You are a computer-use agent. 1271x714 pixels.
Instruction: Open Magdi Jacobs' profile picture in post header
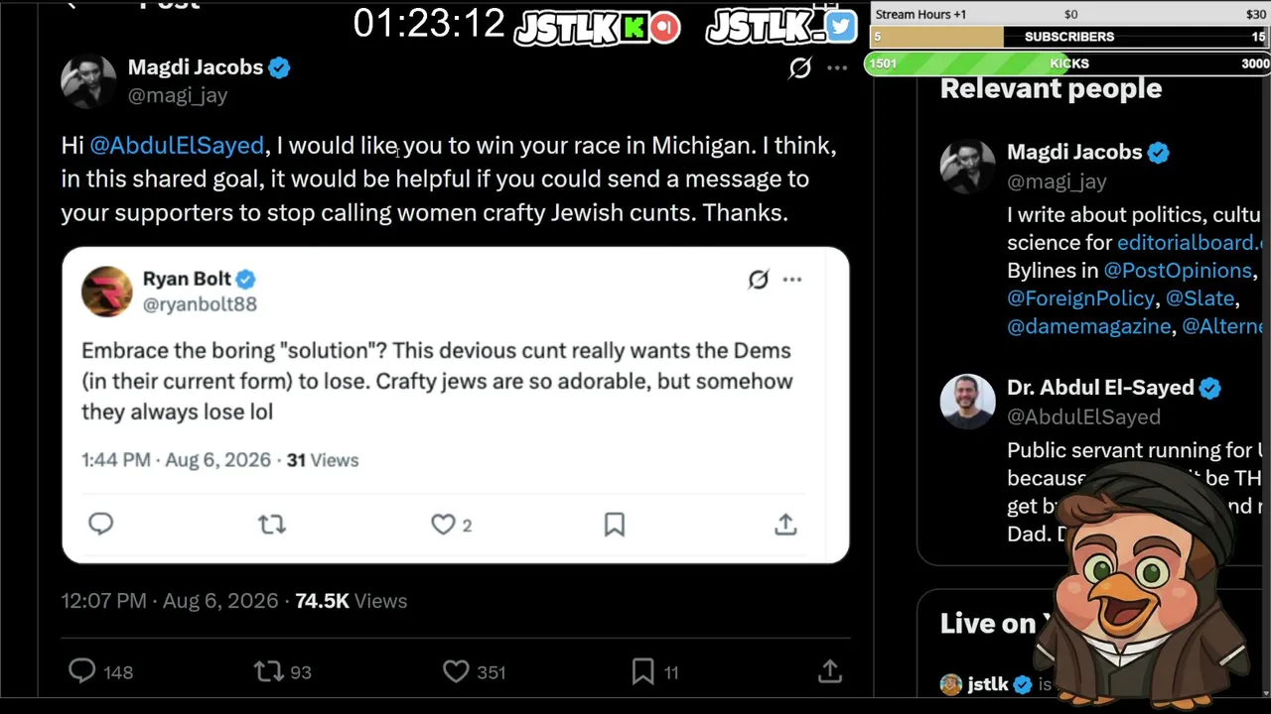pyautogui.click(x=88, y=80)
